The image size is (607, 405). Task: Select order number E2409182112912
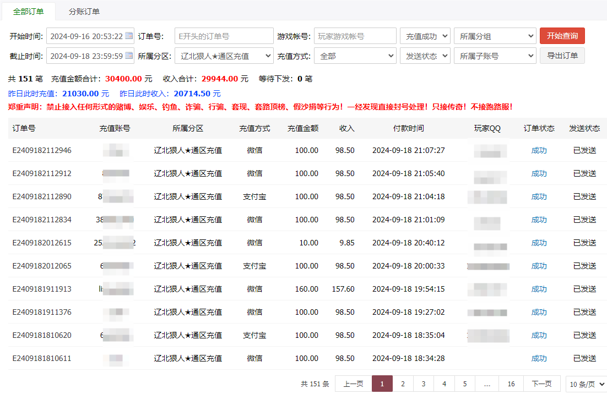tap(42, 174)
